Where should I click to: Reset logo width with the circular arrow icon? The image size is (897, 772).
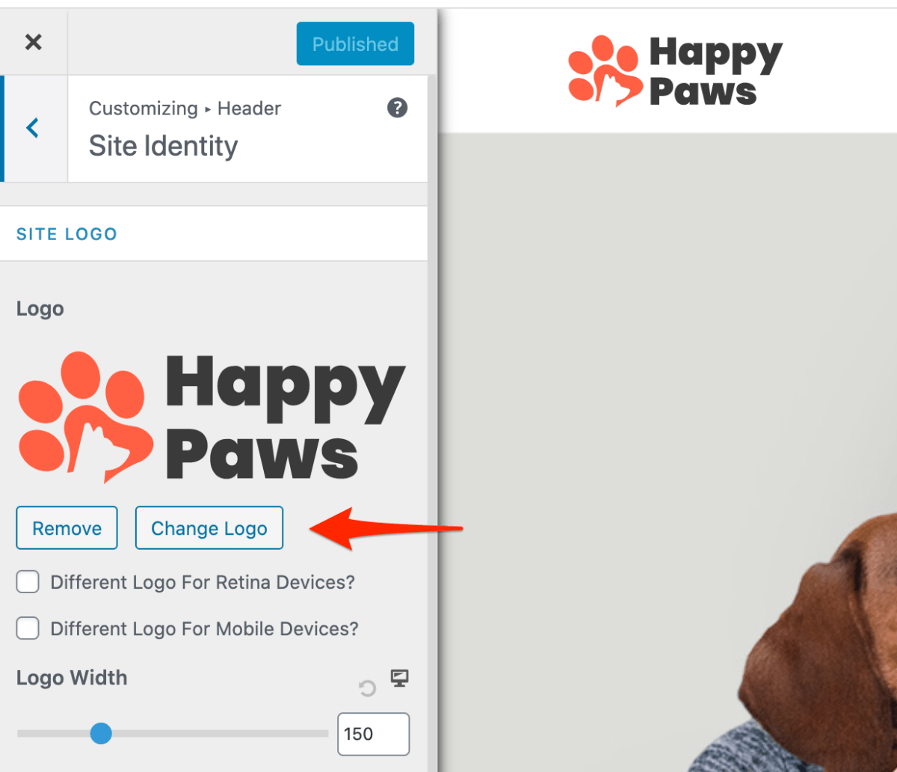[367, 688]
